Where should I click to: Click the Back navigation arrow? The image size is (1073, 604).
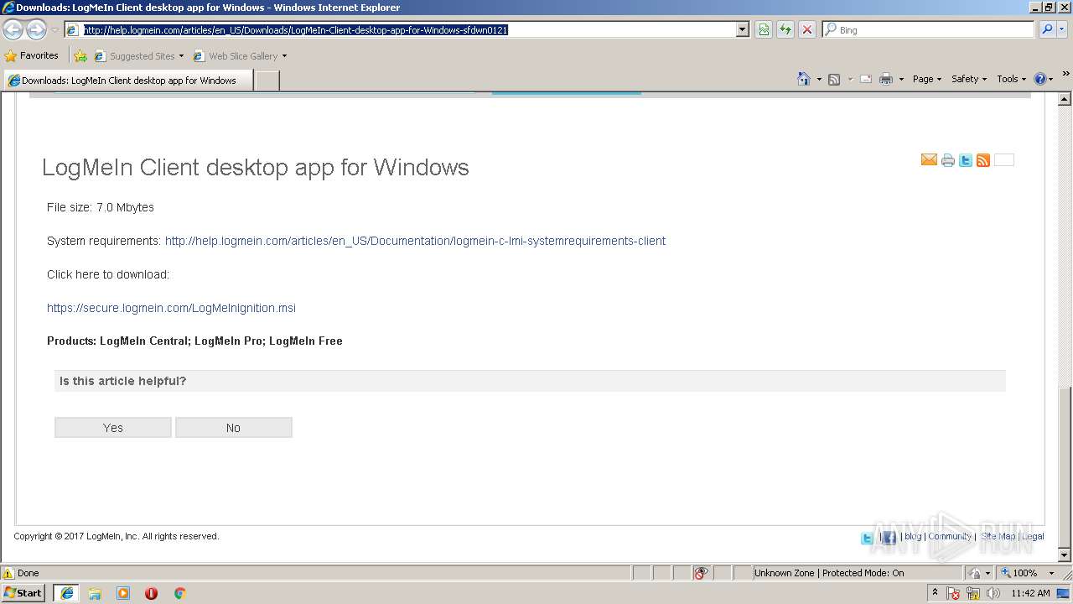point(13,29)
